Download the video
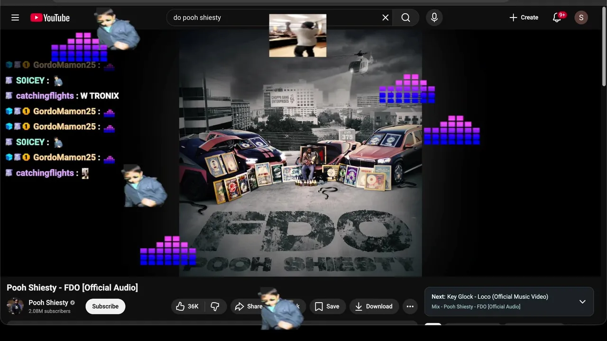 [x=374, y=306]
